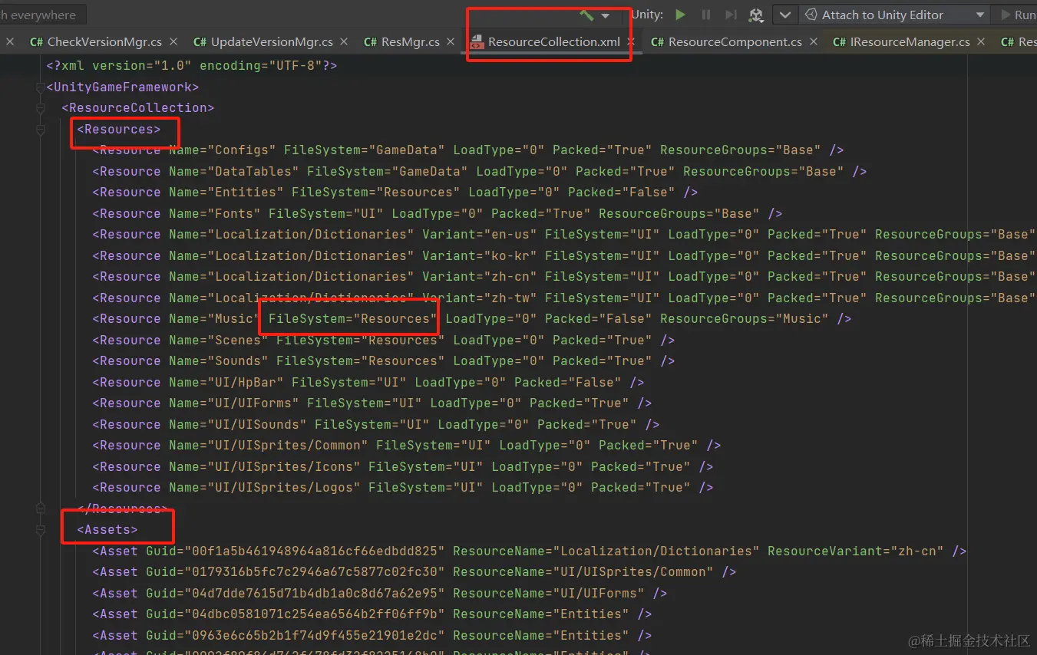
Task: Click the asset line with Guid 00f1a5b461948964a816cf66edbdd825
Action: [530, 551]
